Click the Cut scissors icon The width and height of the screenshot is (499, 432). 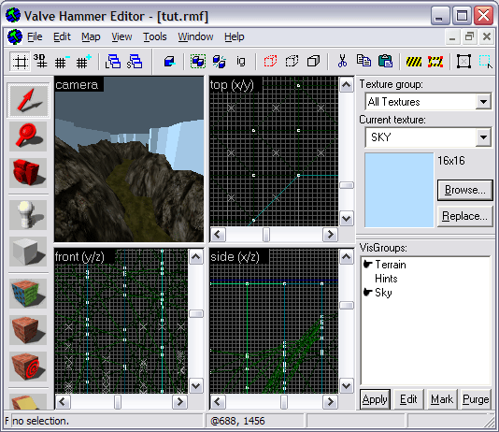click(342, 61)
